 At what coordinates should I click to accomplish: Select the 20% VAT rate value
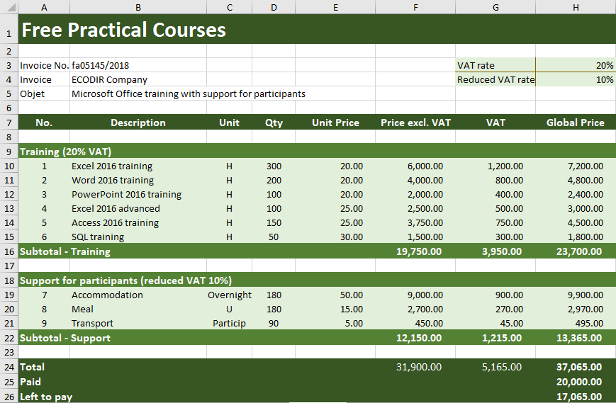pos(576,65)
